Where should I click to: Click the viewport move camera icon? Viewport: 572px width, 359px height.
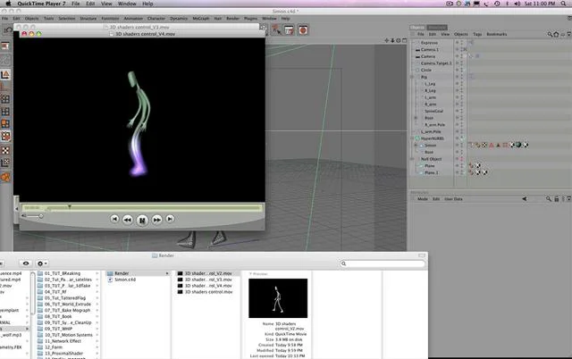[x=387, y=40]
